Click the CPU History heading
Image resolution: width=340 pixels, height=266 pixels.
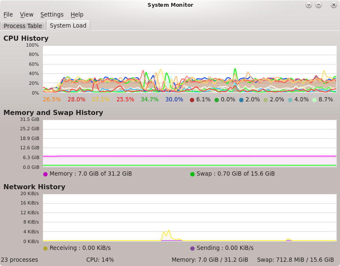[x=26, y=38]
